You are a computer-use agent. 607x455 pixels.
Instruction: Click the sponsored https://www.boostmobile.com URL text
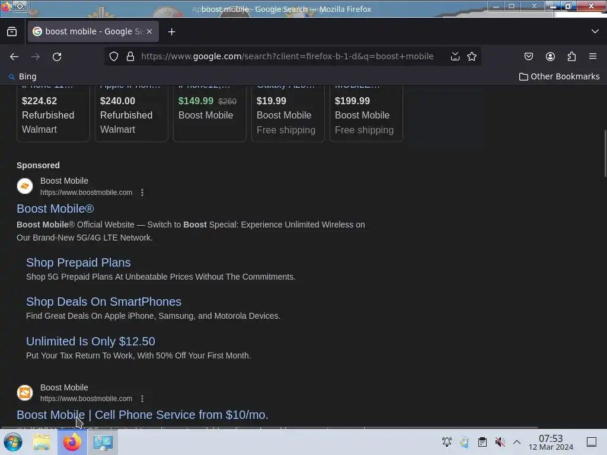pyautogui.click(x=87, y=193)
